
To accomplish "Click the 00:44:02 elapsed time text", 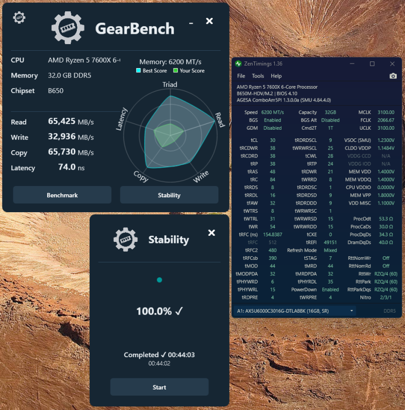I will 159,363.
